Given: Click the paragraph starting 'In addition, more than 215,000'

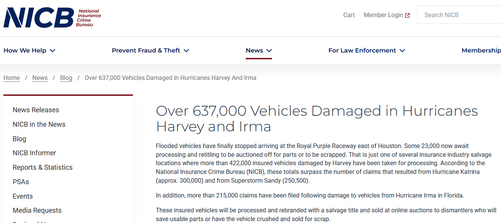Looking at the screenshot, I should pyautogui.click(x=310, y=196).
